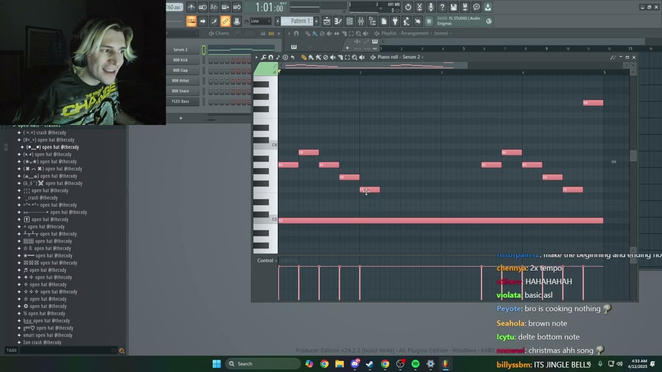This screenshot has width=662, height=372.
Task: Select '_crash @thecxdy' in browser
Action: click(x=41, y=198)
